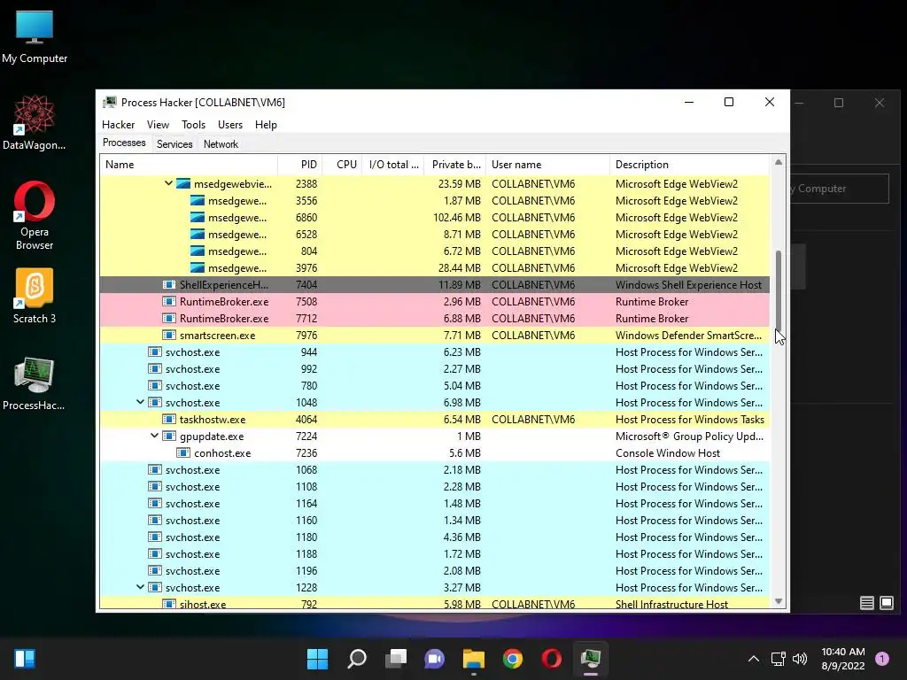The image size is (907, 680).
Task: Switch to the Services tab
Action: click(x=174, y=144)
